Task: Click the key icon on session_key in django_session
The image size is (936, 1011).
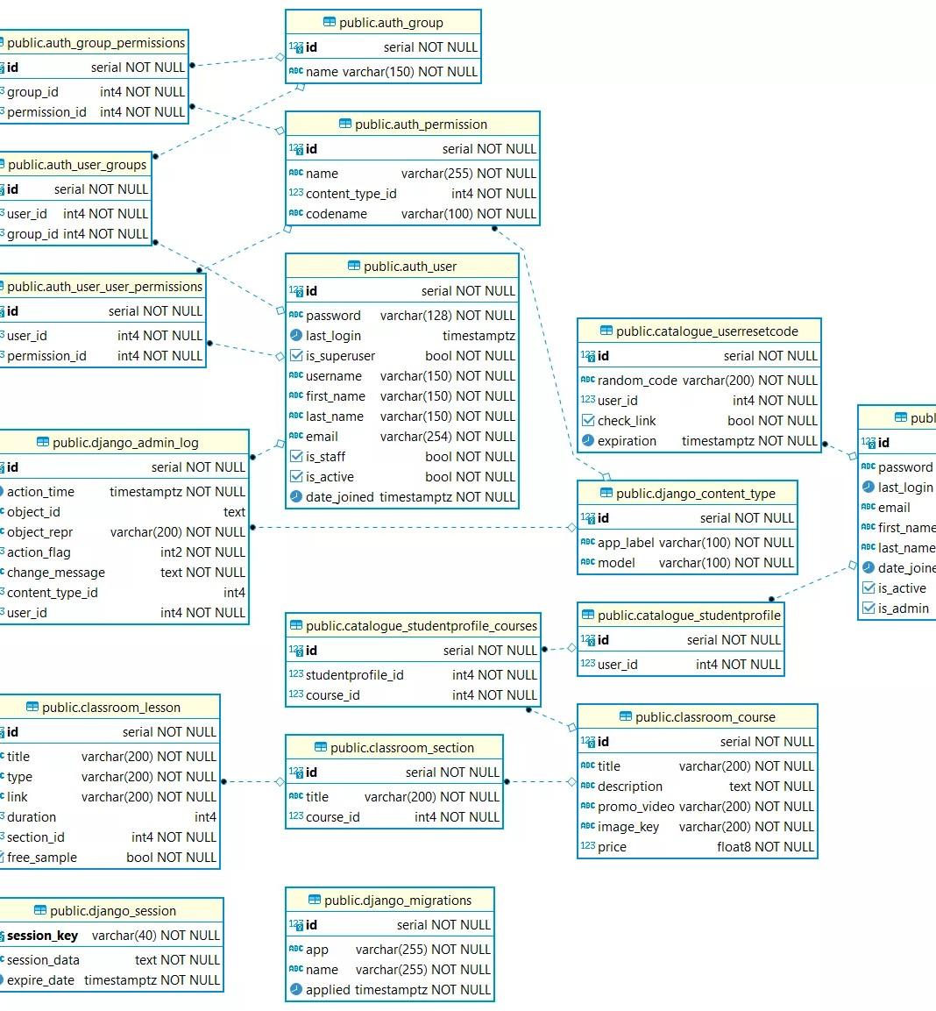Action: 4,936
